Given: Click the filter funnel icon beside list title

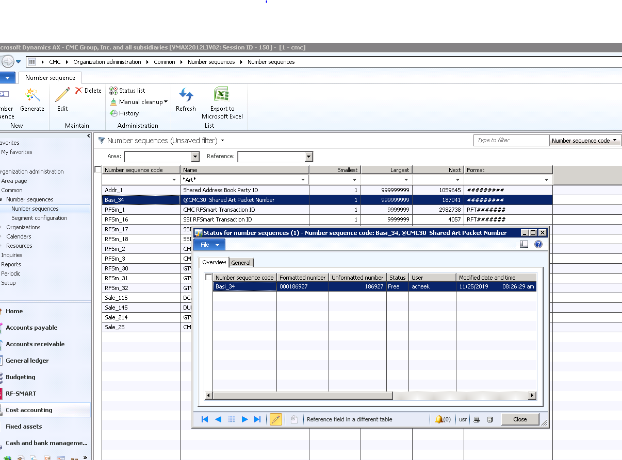Looking at the screenshot, I should pos(101,140).
